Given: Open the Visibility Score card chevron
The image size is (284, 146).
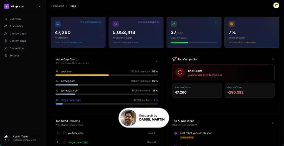Looking at the screenshot, I should 216,22.
